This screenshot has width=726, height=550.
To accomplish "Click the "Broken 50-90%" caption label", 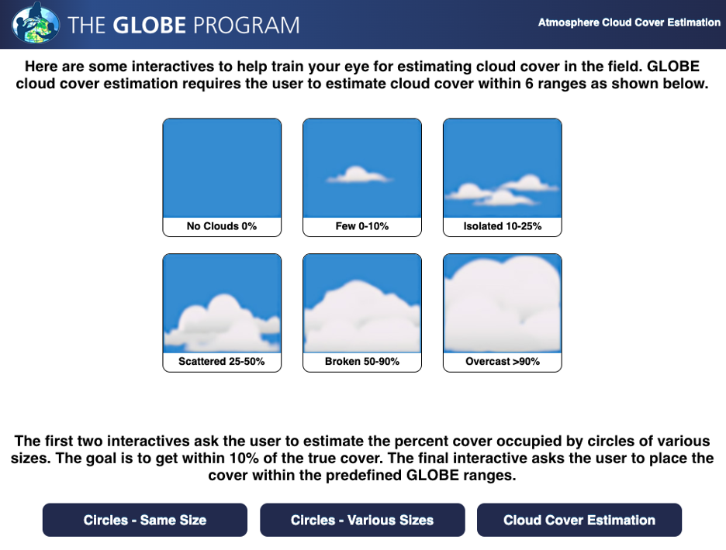I will 362,362.
